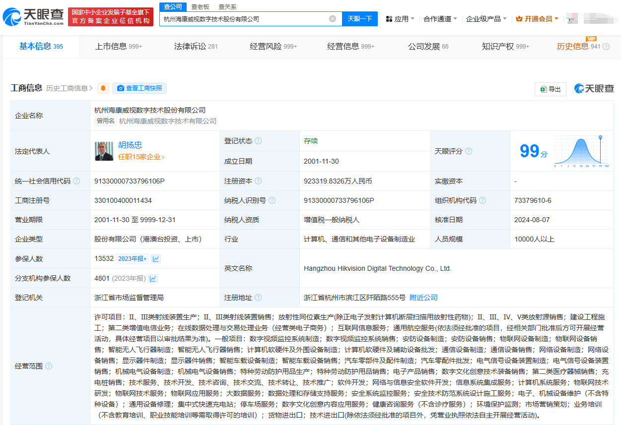Image resolution: width=621 pixels, height=425 pixels.
Task: Open trend chart icon beside 参保人数
Action: [156, 259]
